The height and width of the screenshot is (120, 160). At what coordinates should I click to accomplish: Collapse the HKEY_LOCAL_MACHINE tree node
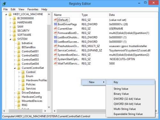pos(6,14)
